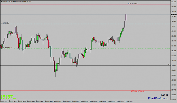Click the 15064.5 price scale label
This screenshot has width=177, height=103.
point(174,90)
